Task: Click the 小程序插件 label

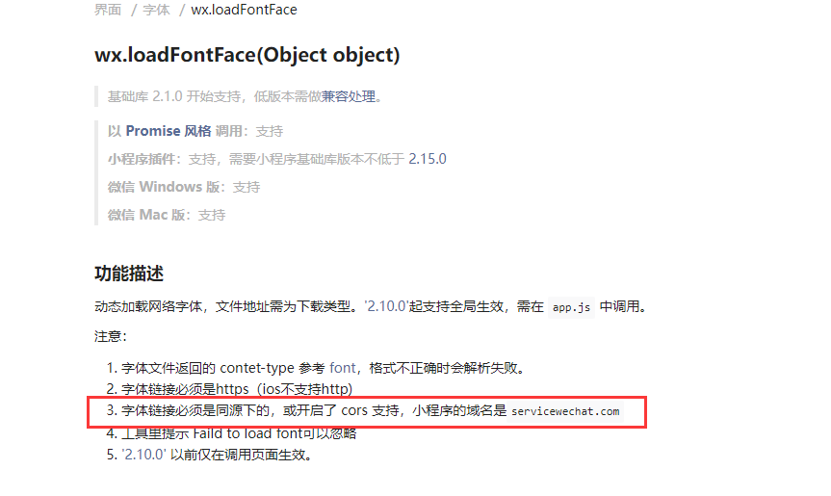Action: (141, 159)
